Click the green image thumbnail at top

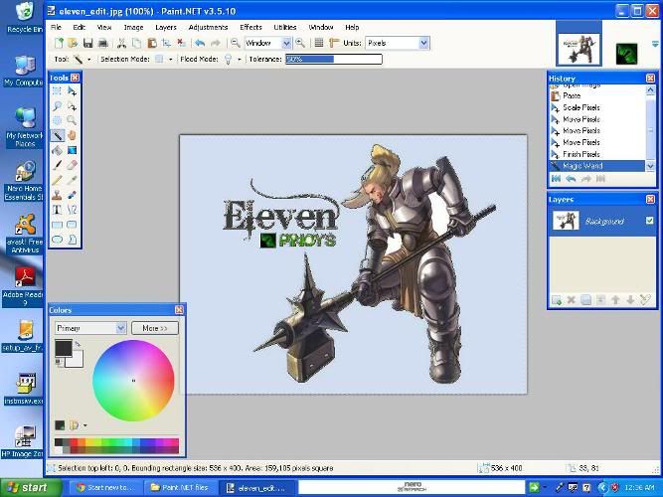pyautogui.click(x=626, y=54)
